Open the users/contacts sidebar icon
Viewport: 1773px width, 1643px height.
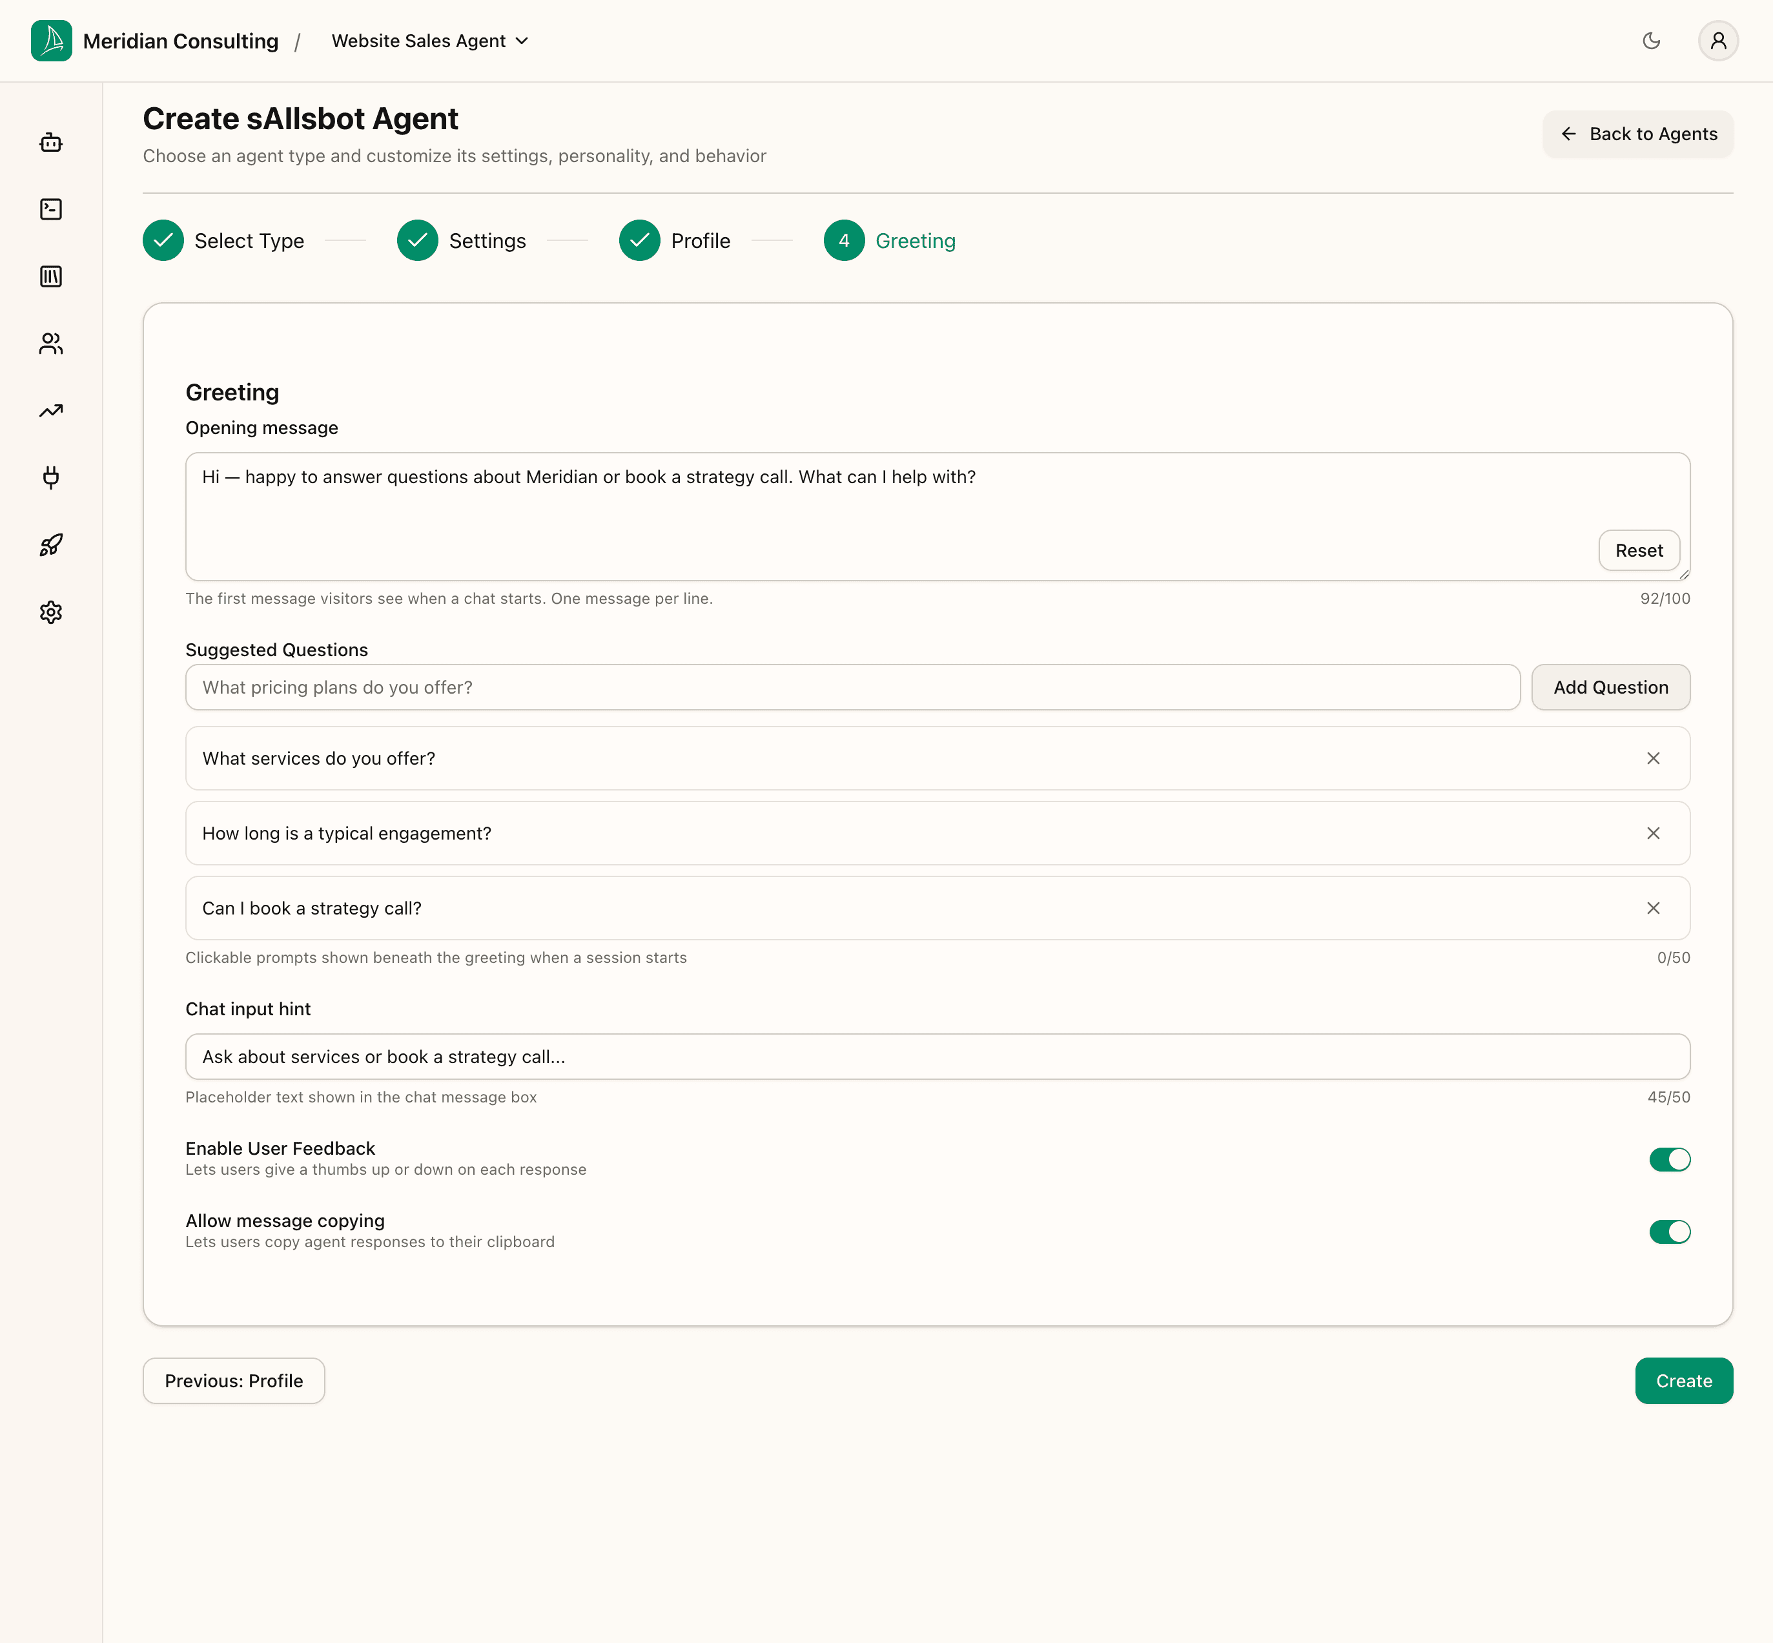[x=52, y=343]
